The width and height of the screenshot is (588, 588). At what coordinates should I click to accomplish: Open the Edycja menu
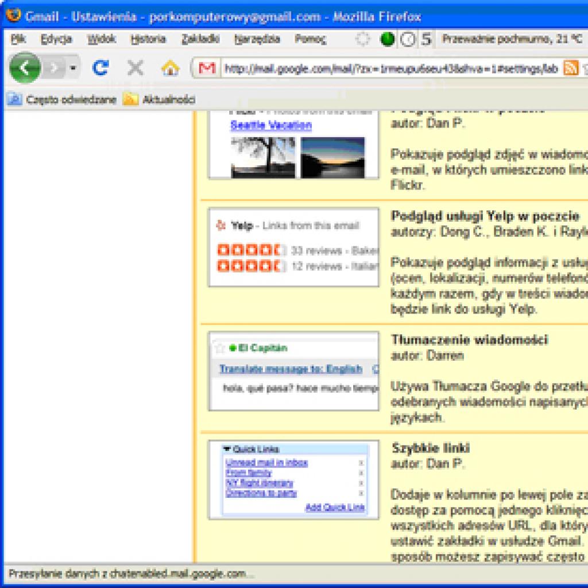[x=56, y=39]
